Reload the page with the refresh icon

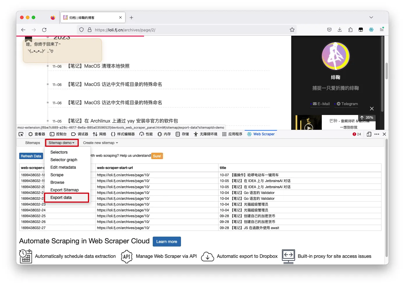44,30
